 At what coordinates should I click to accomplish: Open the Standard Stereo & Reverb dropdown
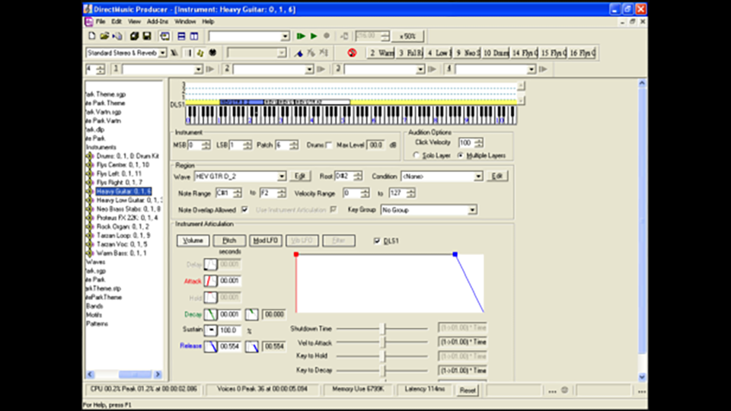point(162,53)
